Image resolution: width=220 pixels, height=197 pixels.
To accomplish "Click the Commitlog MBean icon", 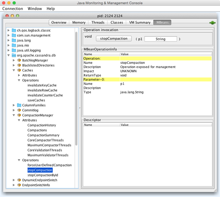I will point(19,110).
